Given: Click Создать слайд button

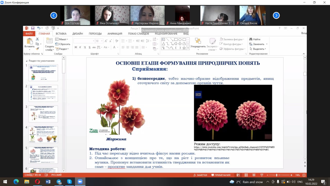Looking at the screenshot, I should click(49, 44).
